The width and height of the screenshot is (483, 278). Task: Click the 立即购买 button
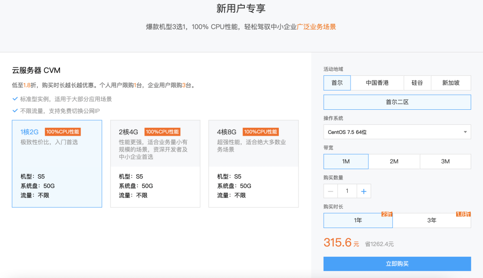[397, 264]
